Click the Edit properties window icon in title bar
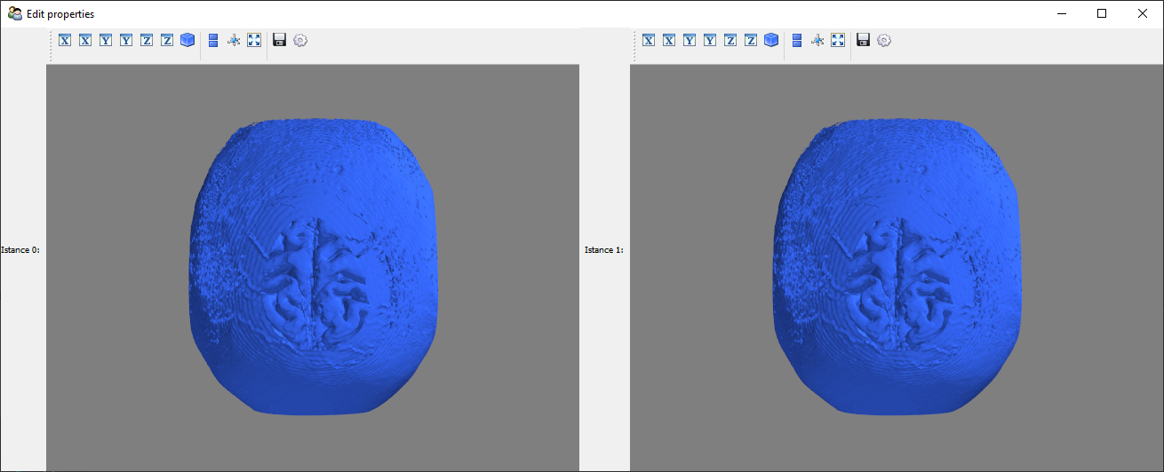Screen dimensions: 1164x472 coord(14,13)
